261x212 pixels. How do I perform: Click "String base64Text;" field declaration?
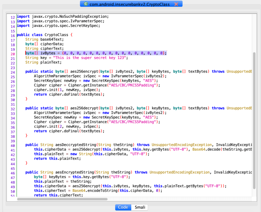45,40
